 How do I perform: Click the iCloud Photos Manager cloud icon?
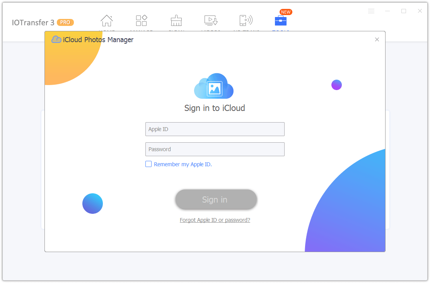pyautogui.click(x=56, y=39)
